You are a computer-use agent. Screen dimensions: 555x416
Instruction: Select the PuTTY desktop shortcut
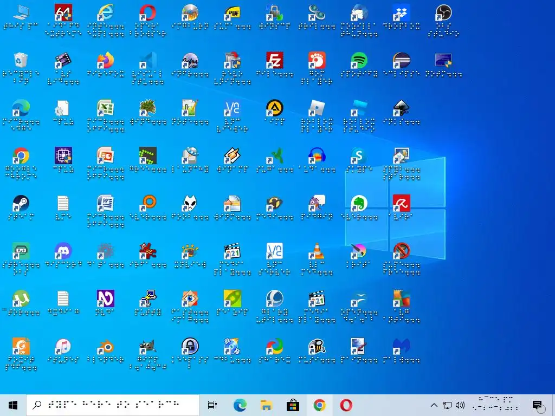(148, 299)
